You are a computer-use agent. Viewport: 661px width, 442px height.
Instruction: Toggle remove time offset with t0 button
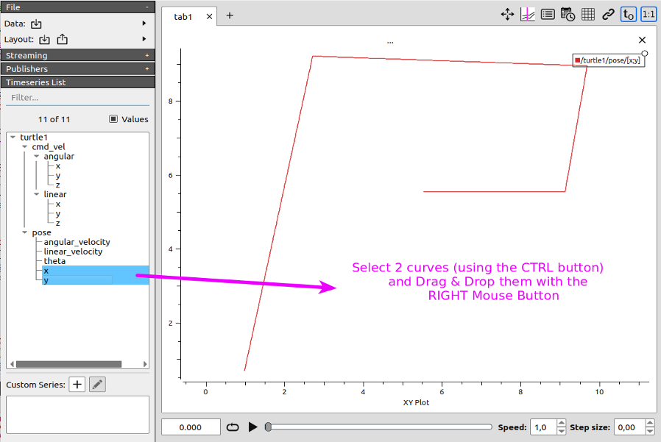(628, 13)
